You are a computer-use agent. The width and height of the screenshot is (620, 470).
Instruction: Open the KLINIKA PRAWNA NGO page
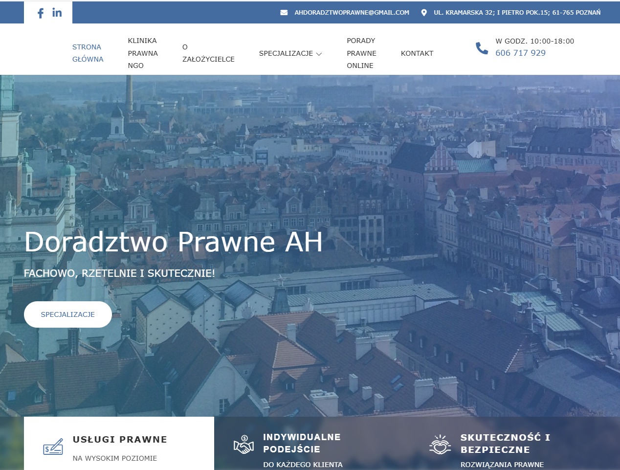pos(143,53)
